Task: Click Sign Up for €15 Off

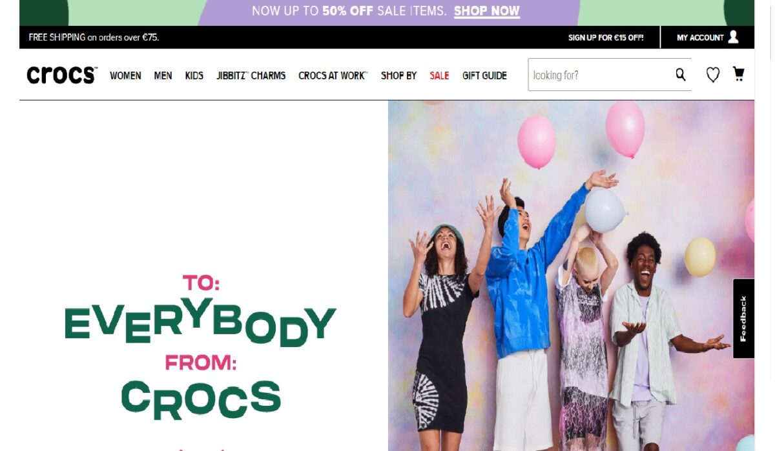Action: click(606, 37)
